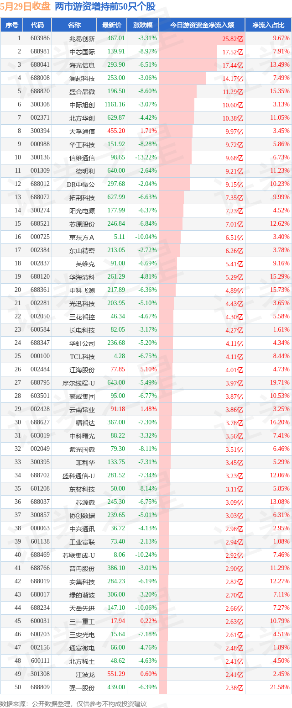
Task: Click stock code 301308 for 江波龙
Action: pyautogui.click(x=40, y=674)
